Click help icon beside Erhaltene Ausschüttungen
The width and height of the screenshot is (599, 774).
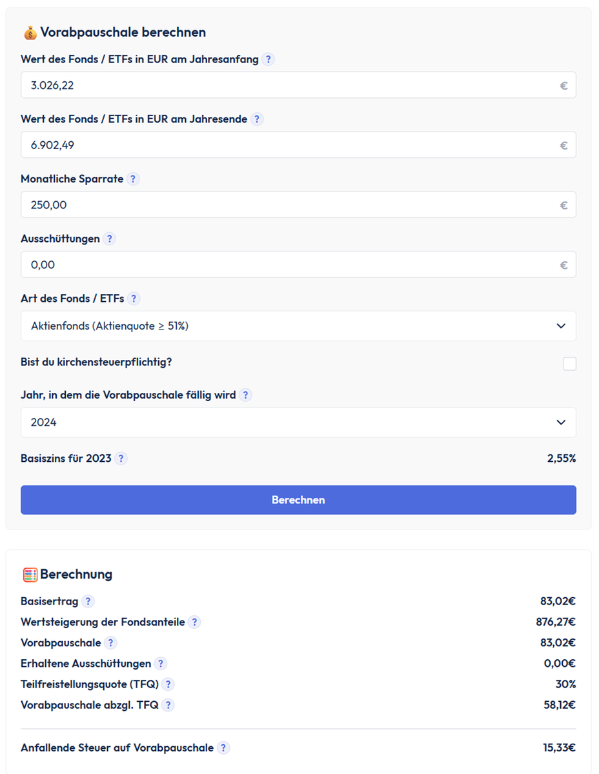[161, 664]
